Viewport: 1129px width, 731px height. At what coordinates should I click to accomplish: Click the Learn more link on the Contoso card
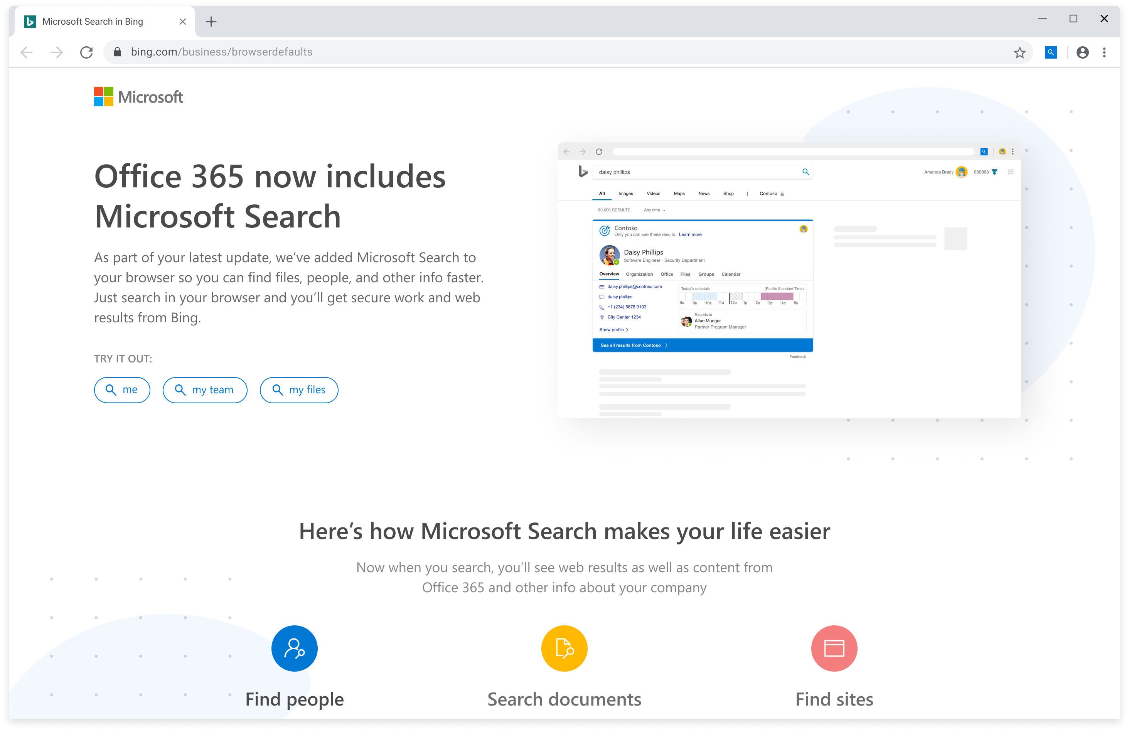tap(690, 234)
